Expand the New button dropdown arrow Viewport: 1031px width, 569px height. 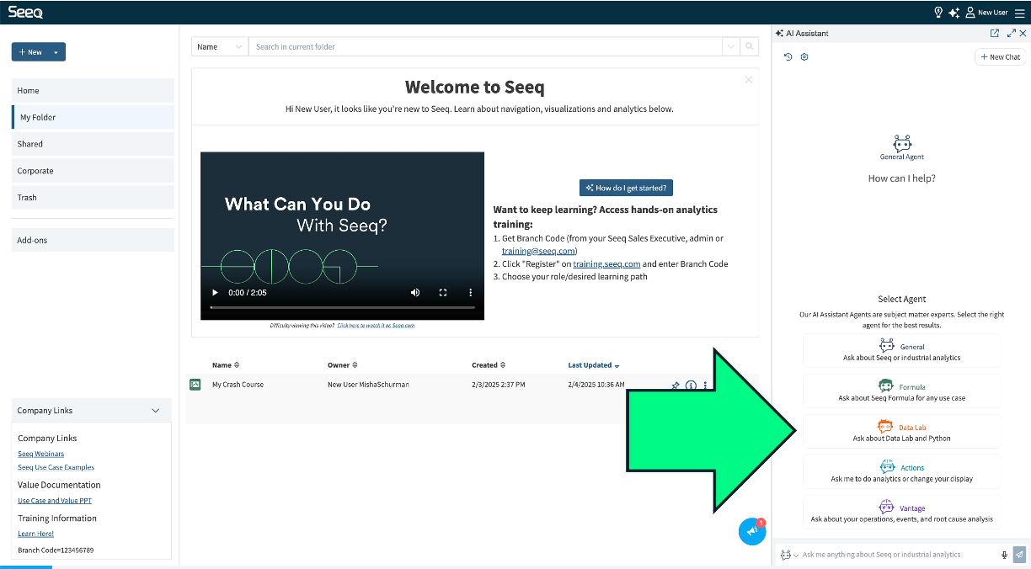point(56,51)
